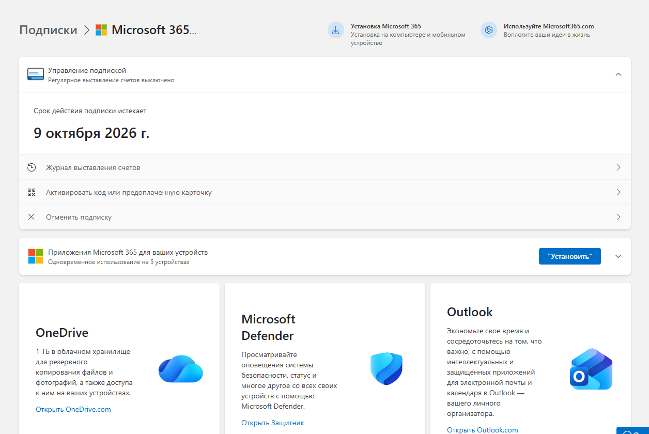649x434 pixels.
Task: Collapse the Управление подпиской section
Action: coord(619,74)
